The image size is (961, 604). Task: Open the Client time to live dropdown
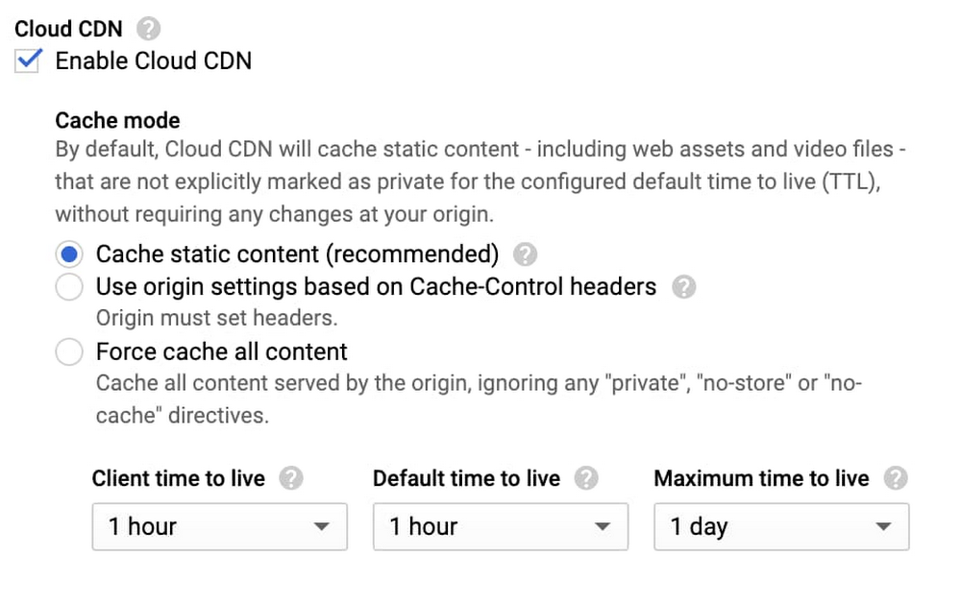click(x=219, y=526)
